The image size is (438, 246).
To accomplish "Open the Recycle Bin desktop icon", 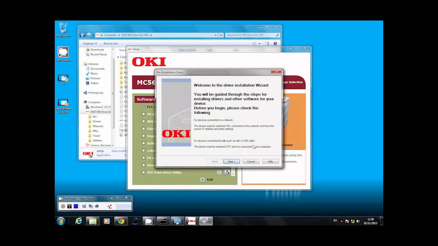I will [x=63, y=30].
